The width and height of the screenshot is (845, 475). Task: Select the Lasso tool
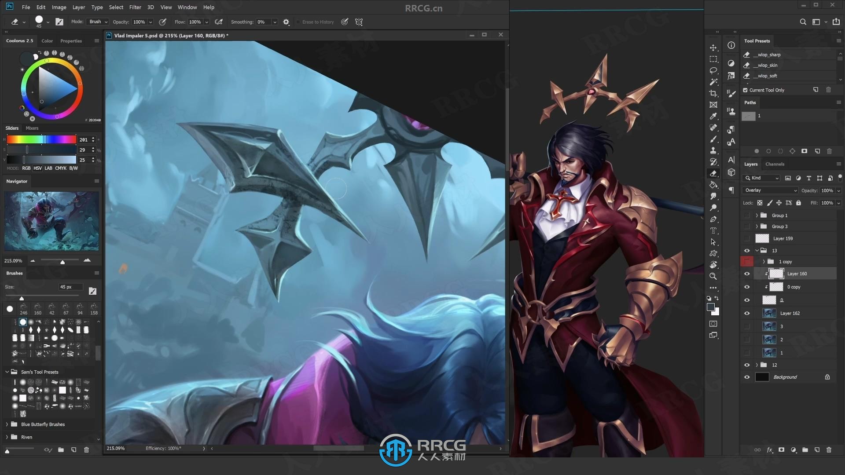click(x=713, y=70)
